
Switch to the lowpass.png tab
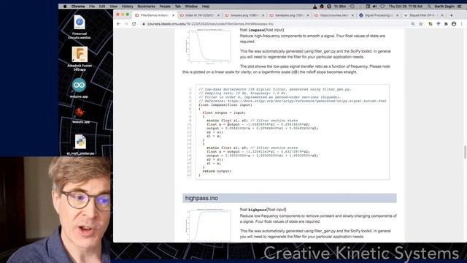pyautogui.click(x=244, y=15)
